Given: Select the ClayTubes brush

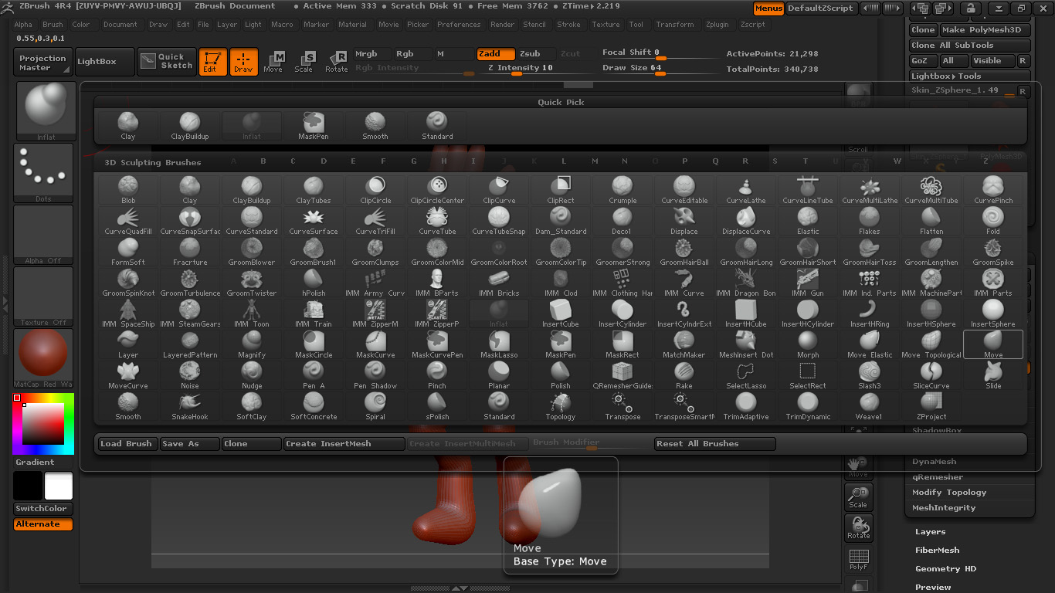Looking at the screenshot, I should (x=314, y=190).
